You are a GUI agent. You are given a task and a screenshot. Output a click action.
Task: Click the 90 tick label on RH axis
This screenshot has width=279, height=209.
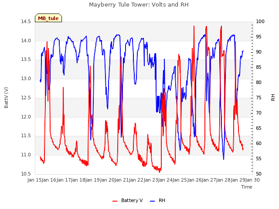click(x=259, y=52)
